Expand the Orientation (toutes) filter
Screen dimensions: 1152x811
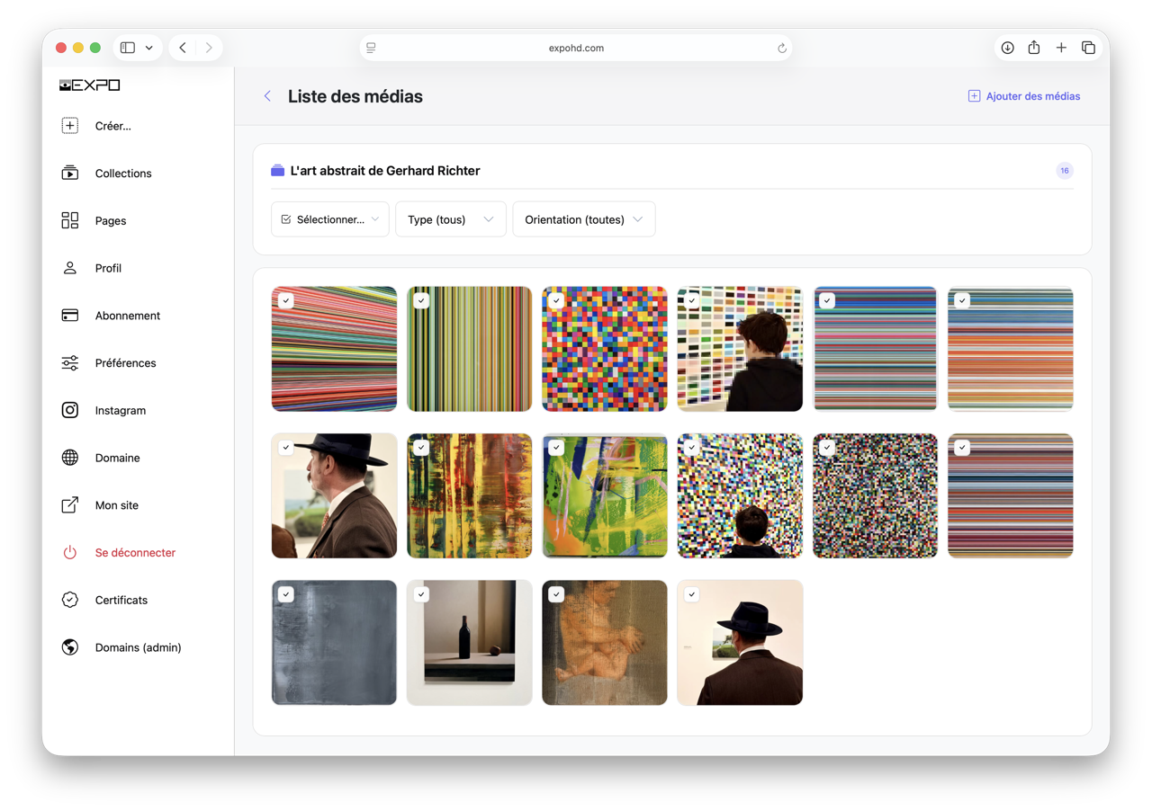[583, 219]
